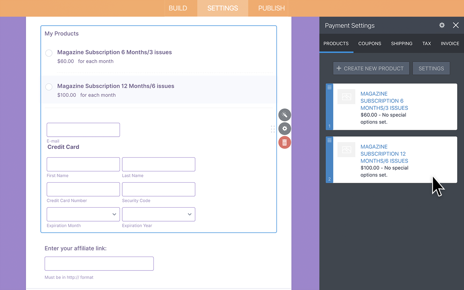464x290 pixels.
Task: Click the affiliate link input field
Action: [x=99, y=264]
